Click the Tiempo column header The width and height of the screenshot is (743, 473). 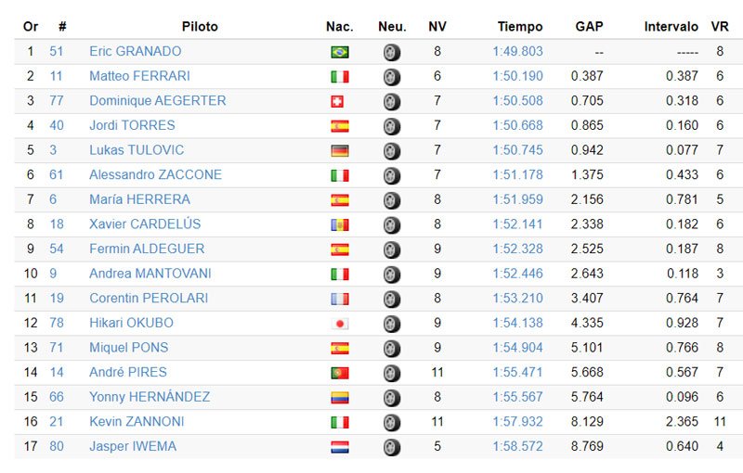[x=520, y=27]
